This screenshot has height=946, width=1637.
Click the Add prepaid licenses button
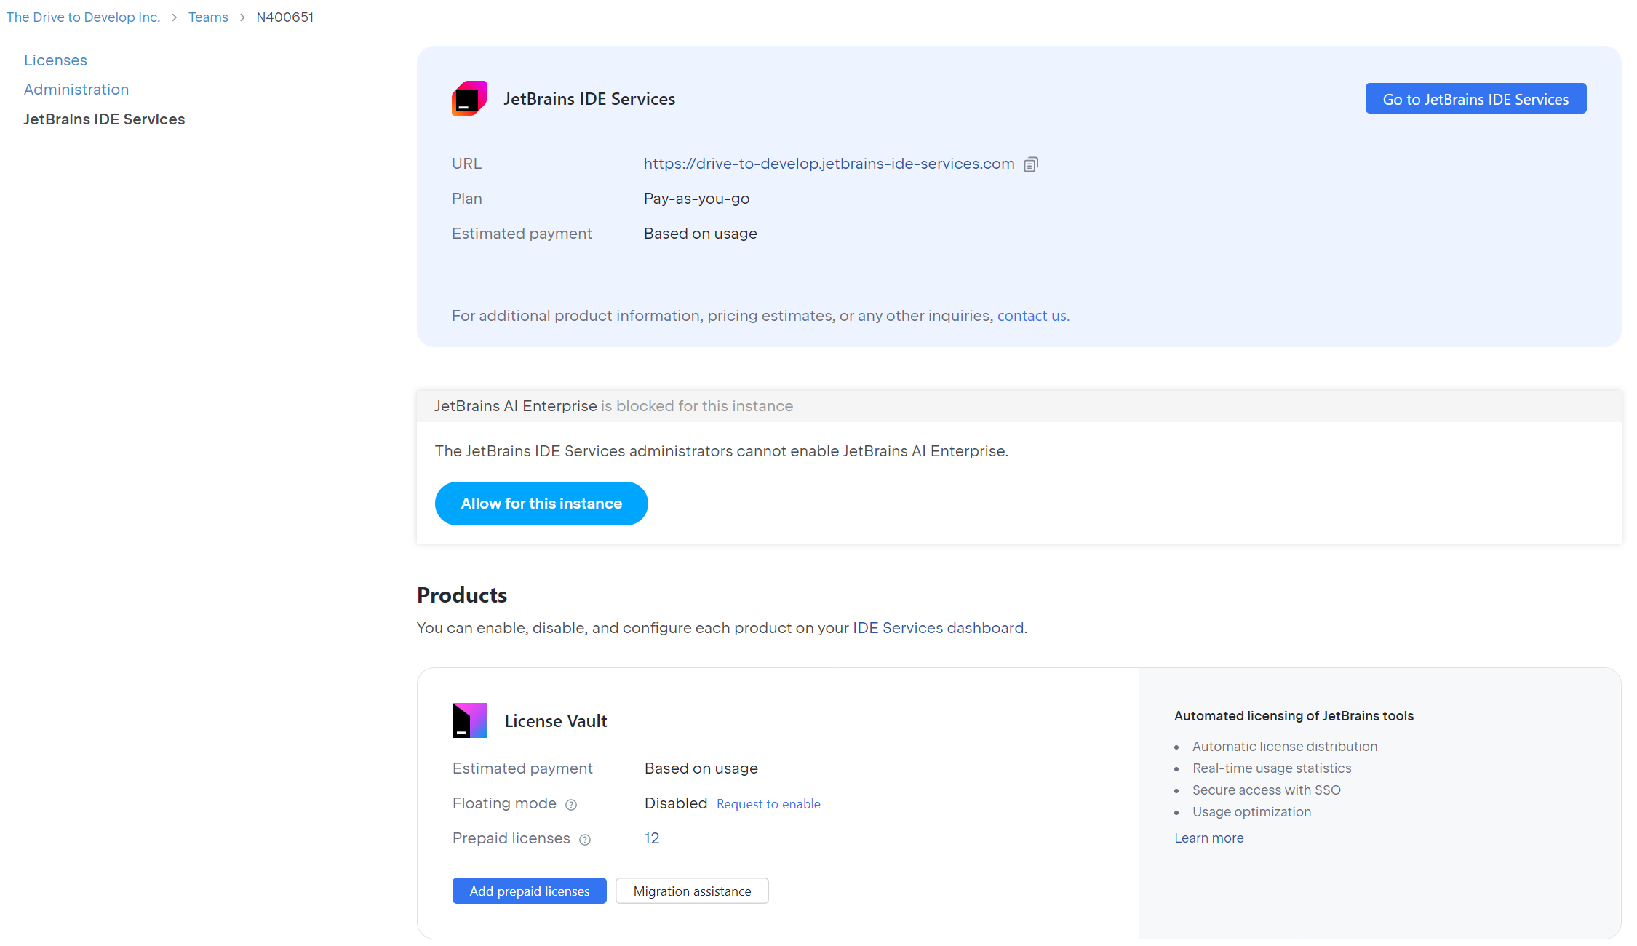[x=528, y=890]
